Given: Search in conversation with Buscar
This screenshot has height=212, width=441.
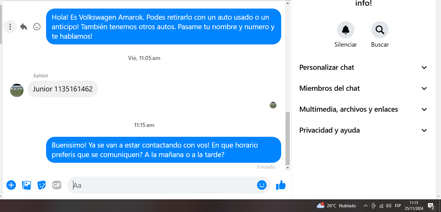Looking at the screenshot, I should pyautogui.click(x=380, y=30).
